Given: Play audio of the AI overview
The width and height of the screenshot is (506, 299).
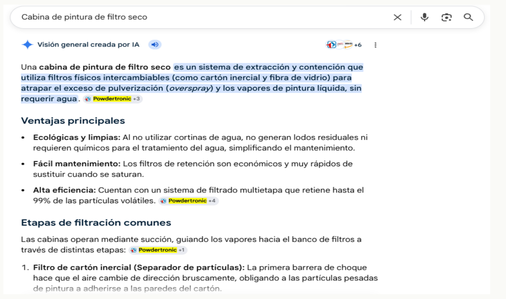Looking at the screenshot, I should (x=155, y=45).
